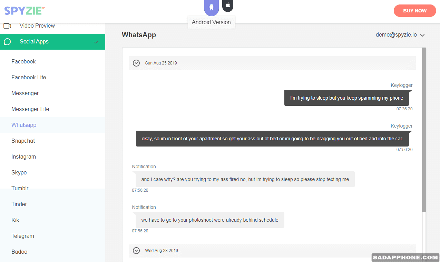This screenshot has width=440, height=262.
Task: Go to Snapchat logs
Action: tap(23, 141)
